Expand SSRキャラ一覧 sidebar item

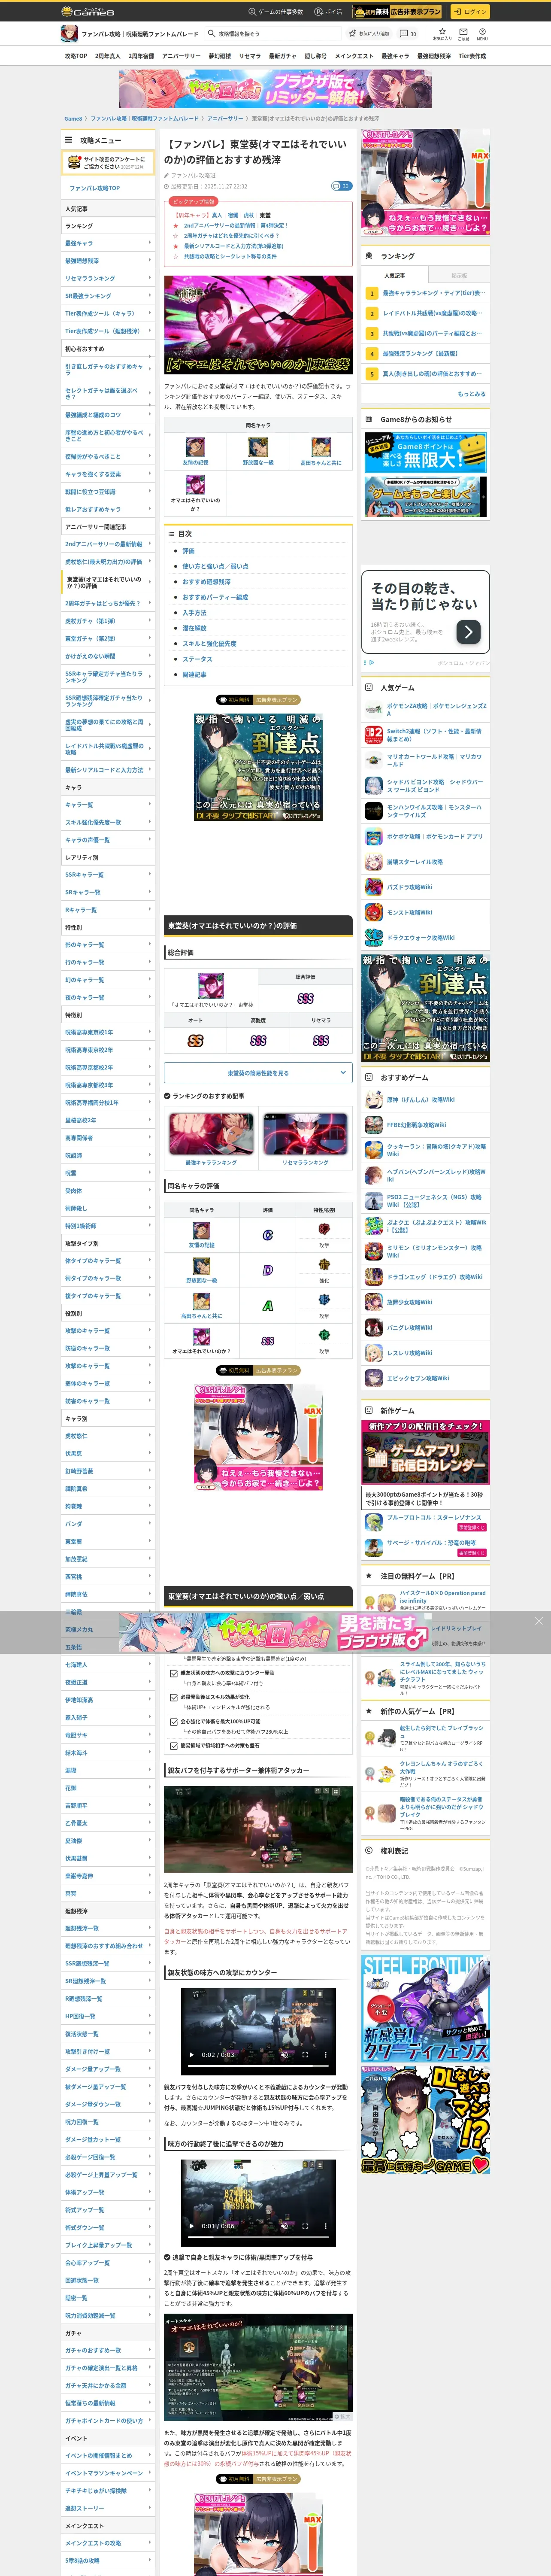coord(108,874)
